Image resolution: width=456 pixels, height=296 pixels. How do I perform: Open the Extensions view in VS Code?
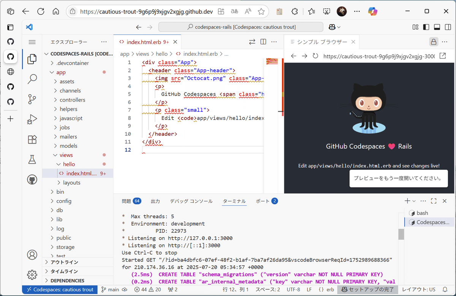pos(32,139)
